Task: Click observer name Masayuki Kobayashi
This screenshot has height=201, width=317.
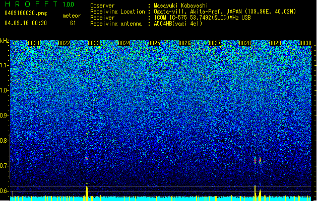Action: (x=181, y=6)
